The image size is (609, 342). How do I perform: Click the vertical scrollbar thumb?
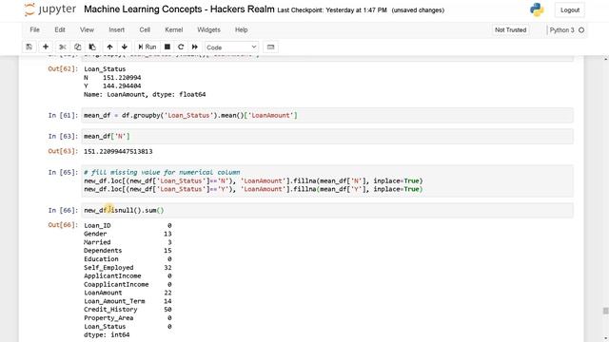pos(605,311)
